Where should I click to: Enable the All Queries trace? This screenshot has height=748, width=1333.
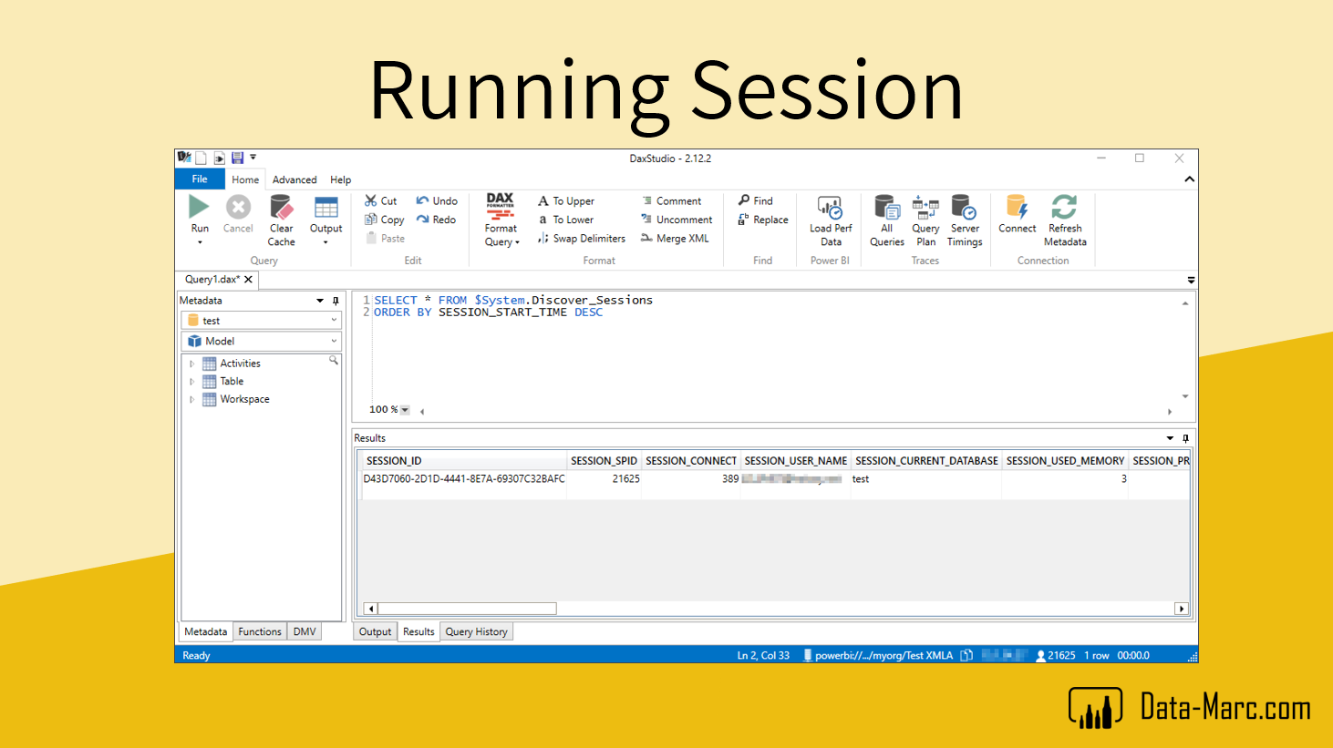pos(886,208)
